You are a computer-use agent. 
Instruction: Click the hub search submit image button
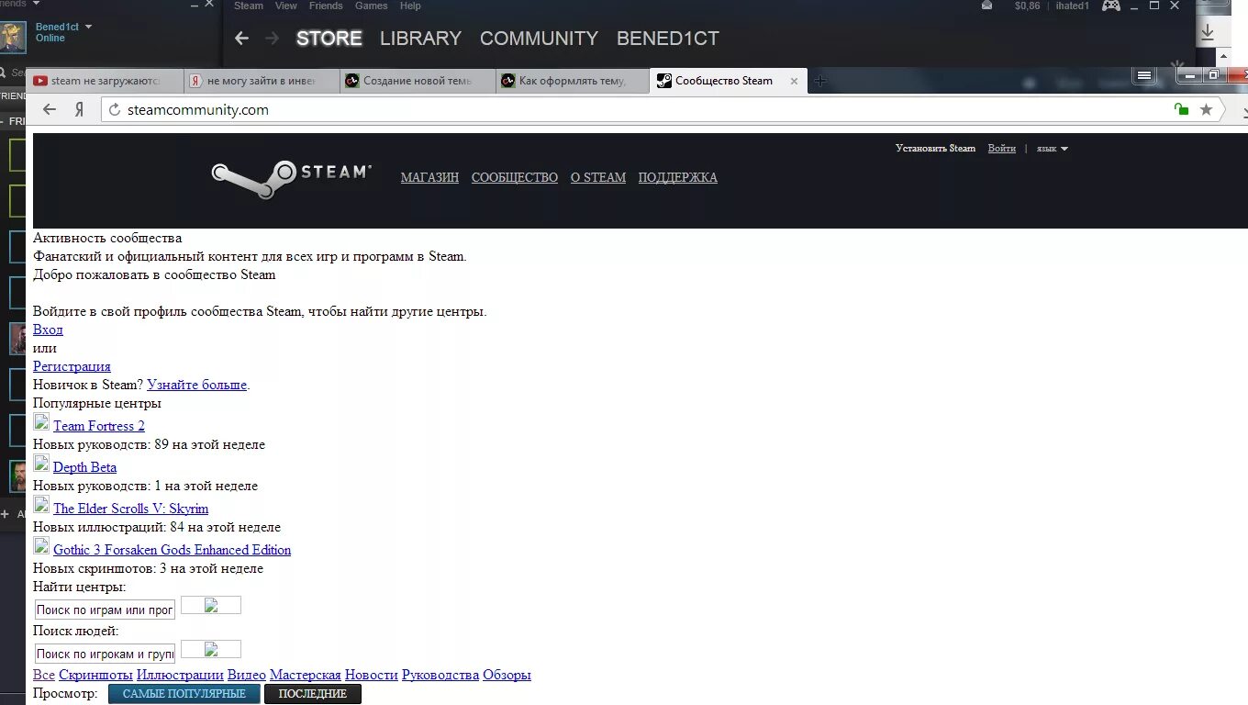(x=211, y=605)
